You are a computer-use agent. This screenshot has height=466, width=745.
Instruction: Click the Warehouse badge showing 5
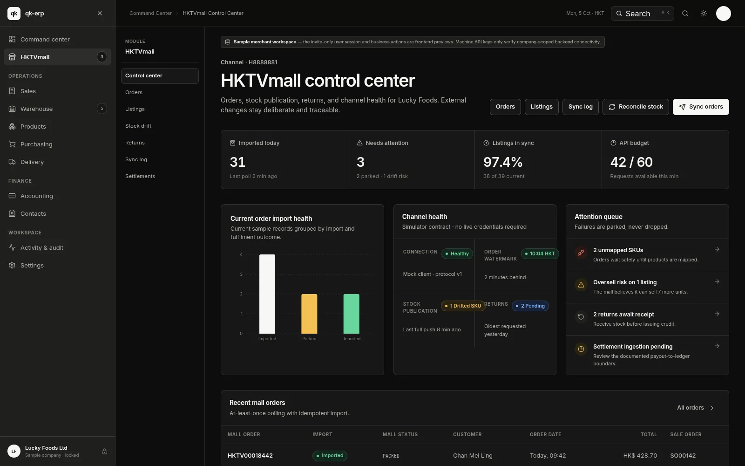click(x=102, y=109)
